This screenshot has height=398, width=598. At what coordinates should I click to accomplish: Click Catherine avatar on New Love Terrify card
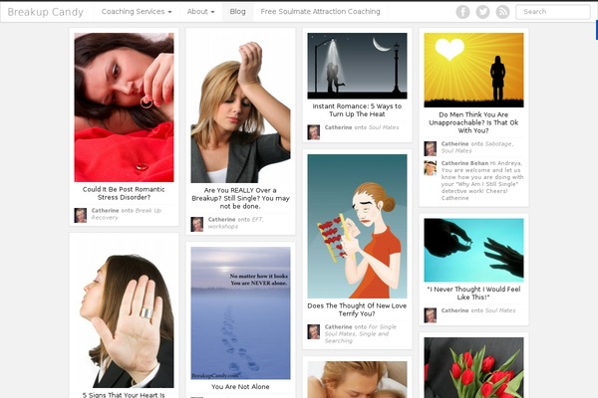click(x=314, y=331)
